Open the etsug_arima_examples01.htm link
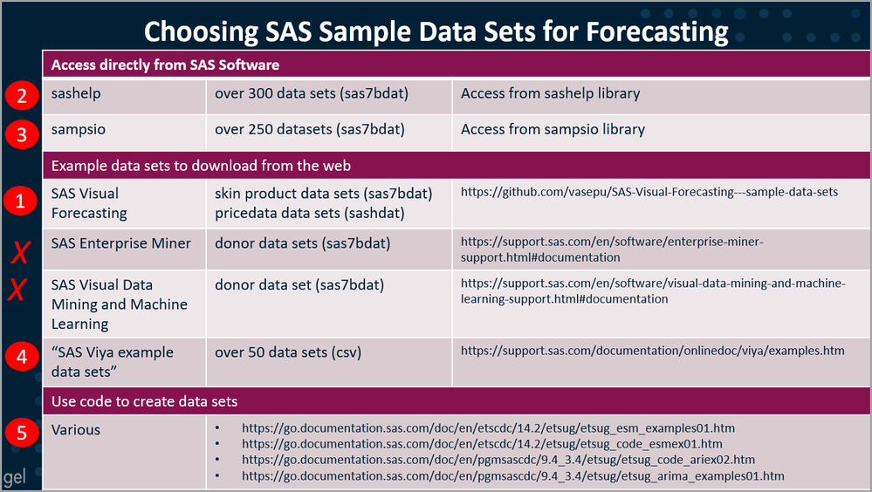Screen dimensions: 872x492 (512, 476)
